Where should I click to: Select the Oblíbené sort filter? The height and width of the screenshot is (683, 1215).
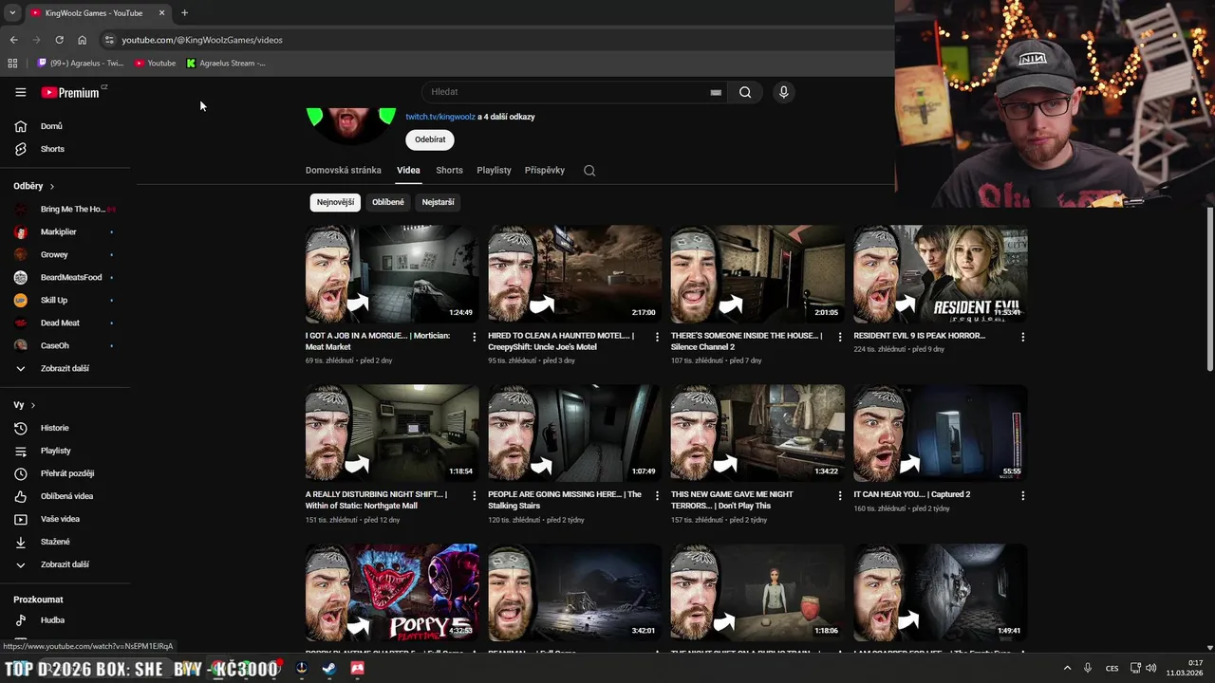pos(388,202)
